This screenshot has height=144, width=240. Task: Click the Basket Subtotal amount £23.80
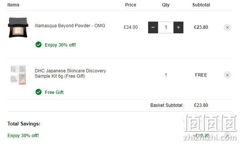pyautogui.click(x=201, y=105)
